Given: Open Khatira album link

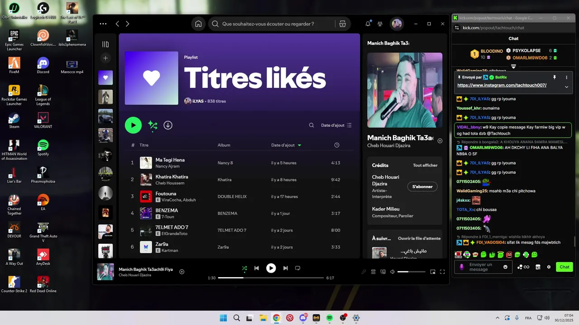Looking at the screenshot, I should 224,180.
